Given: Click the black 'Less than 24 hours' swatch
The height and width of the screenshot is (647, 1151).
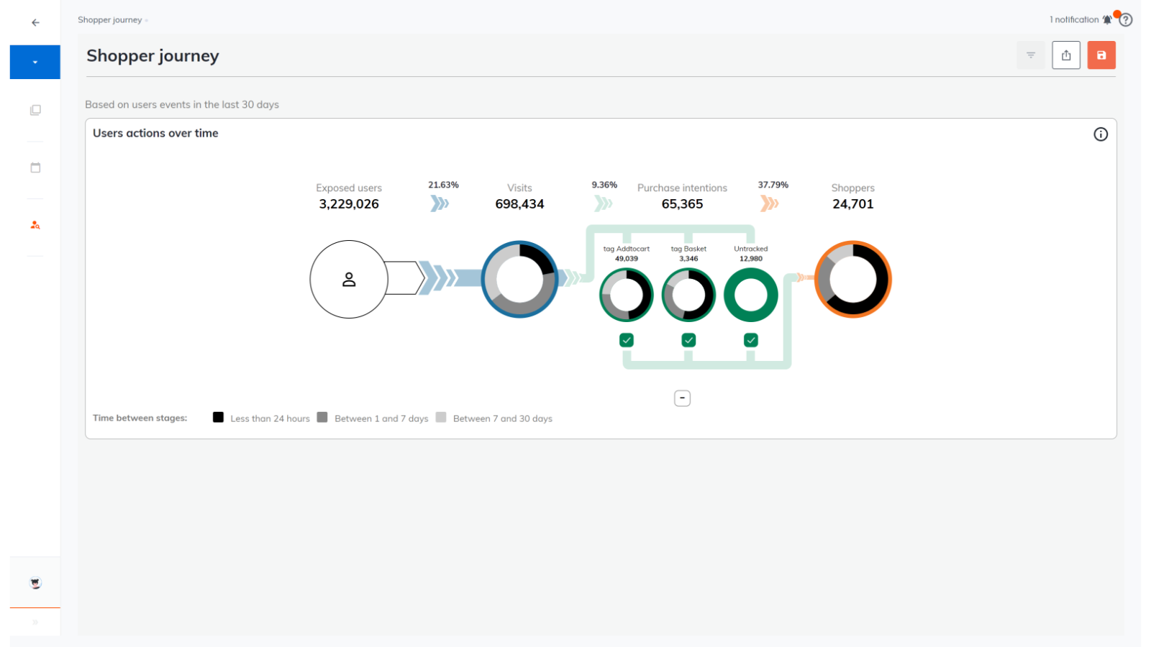Looking at the screenshot, I should click(x=219, y=418).
